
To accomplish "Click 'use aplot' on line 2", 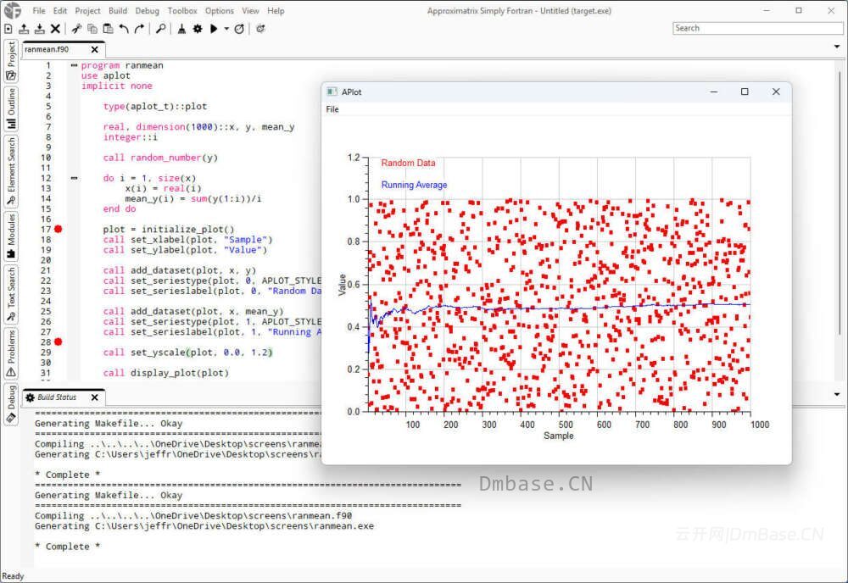I will [x=106, y=75].
